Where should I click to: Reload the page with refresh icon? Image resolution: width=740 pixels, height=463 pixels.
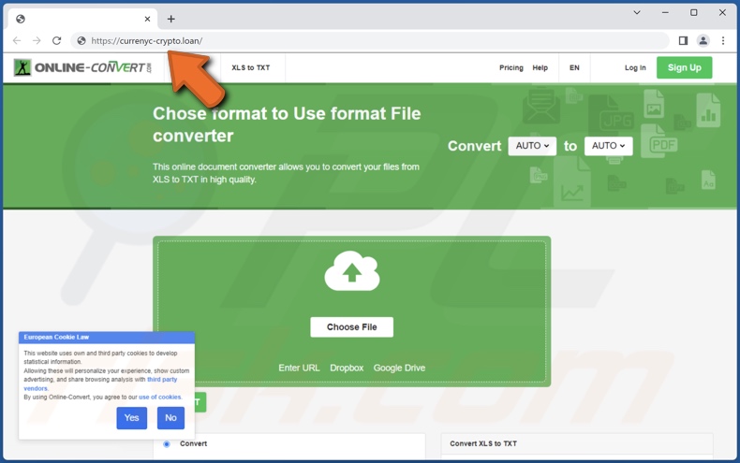click(x=57, y=41)
